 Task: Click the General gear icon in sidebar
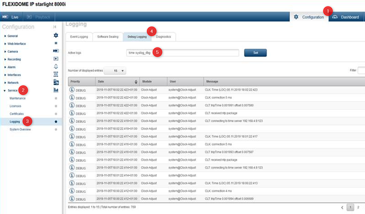tap(56, 36)
